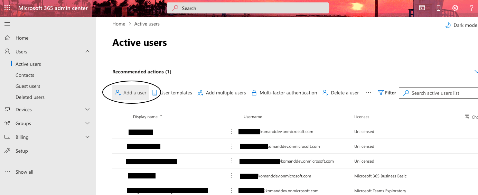Click the Filter funnel icon
Screen dimensions: 478x195
point(381,93)
